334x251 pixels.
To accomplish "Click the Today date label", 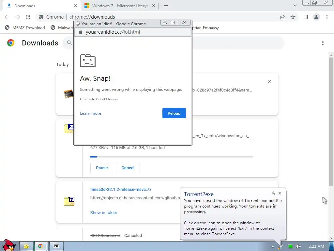I will [62, 64].
